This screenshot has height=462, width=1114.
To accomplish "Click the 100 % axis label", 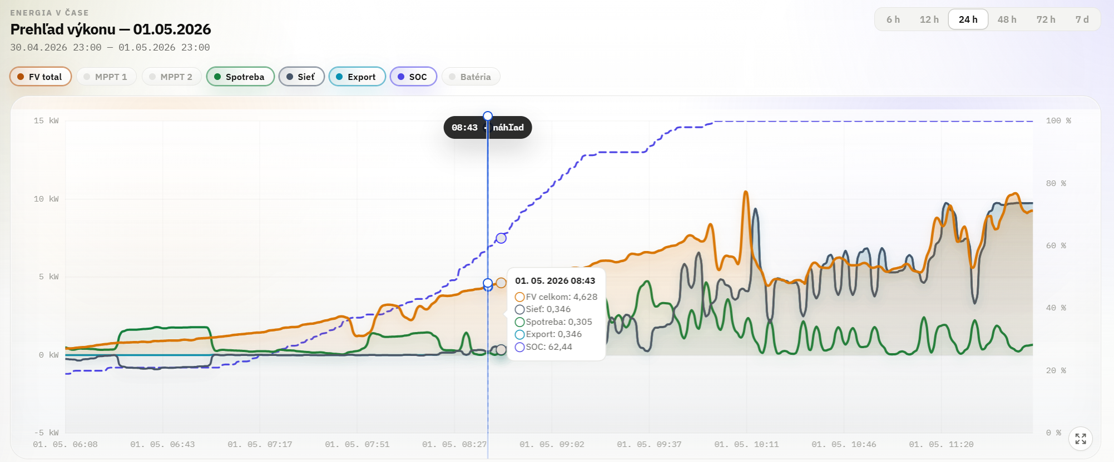I will point(1058,121).
